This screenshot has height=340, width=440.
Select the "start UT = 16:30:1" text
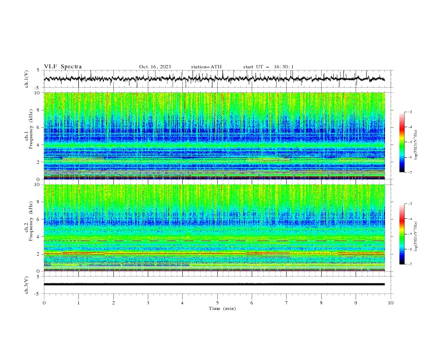[268, 67]
